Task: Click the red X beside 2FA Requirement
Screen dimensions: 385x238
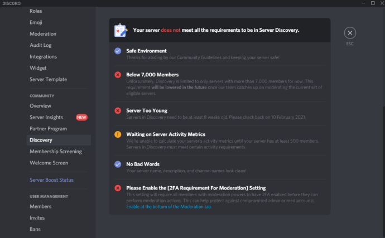Action: (x=118, y=188)
